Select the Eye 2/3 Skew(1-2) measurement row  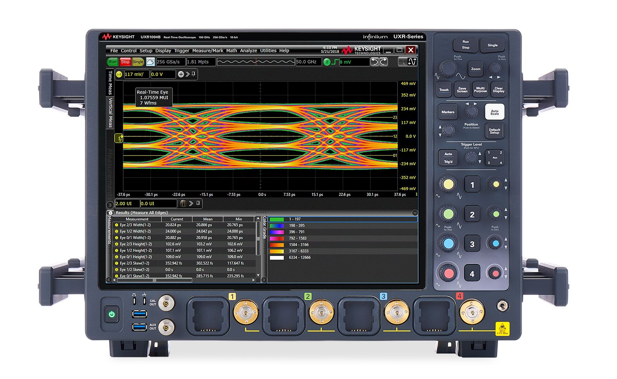tap(184, 263)
